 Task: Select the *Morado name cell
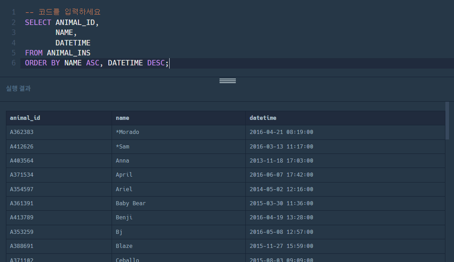pos(179,132)
